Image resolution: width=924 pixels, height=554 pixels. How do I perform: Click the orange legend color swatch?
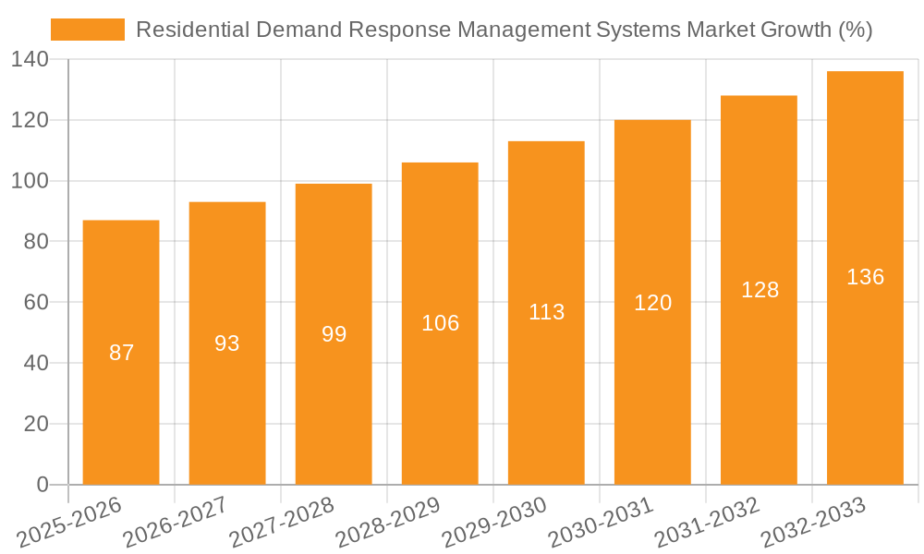point(87,30)
